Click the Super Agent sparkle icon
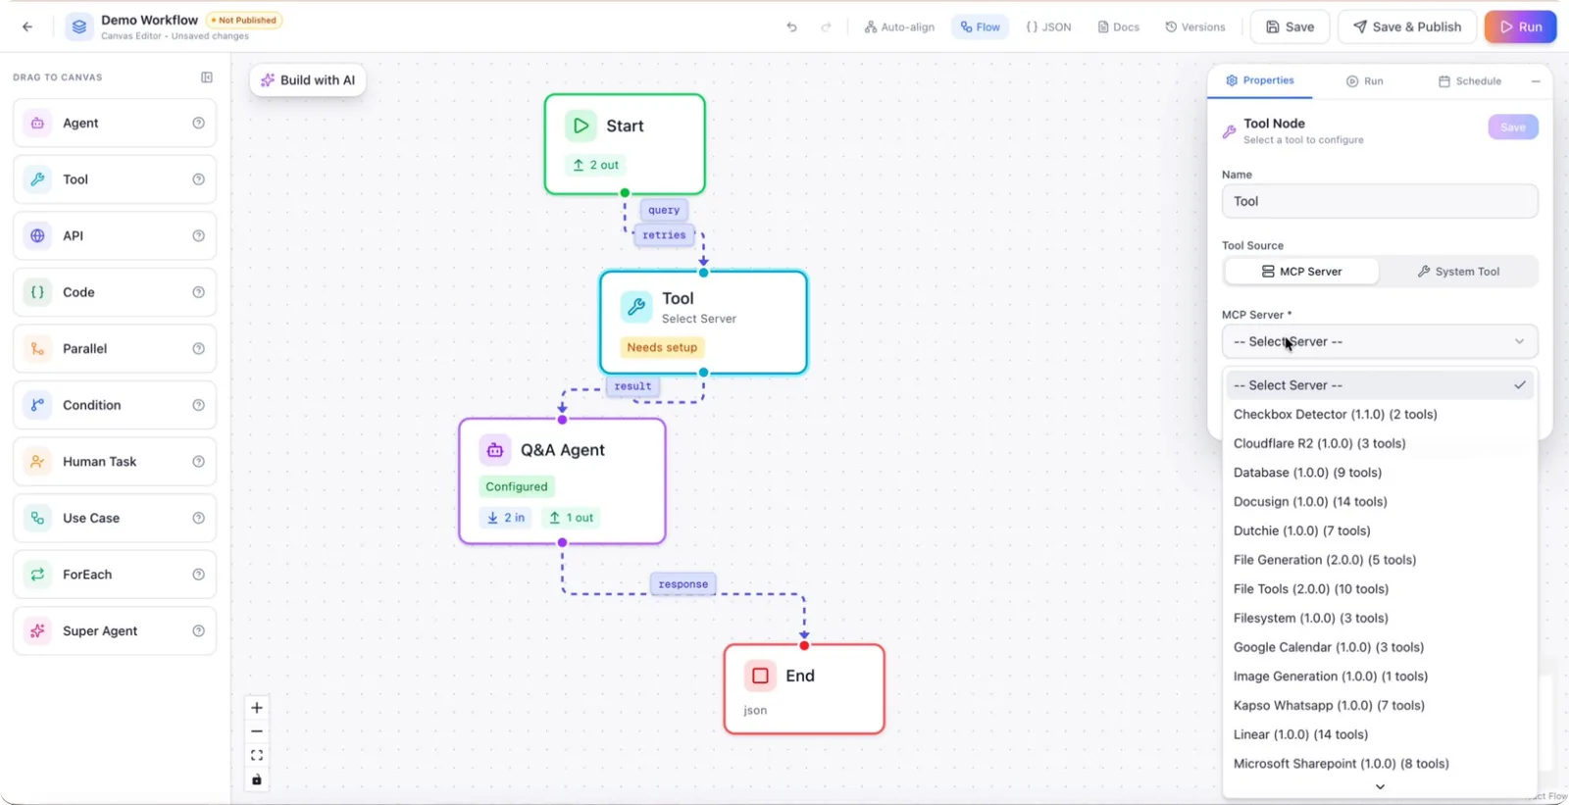This screenshot has height=805, width=1569. [37, 631]
